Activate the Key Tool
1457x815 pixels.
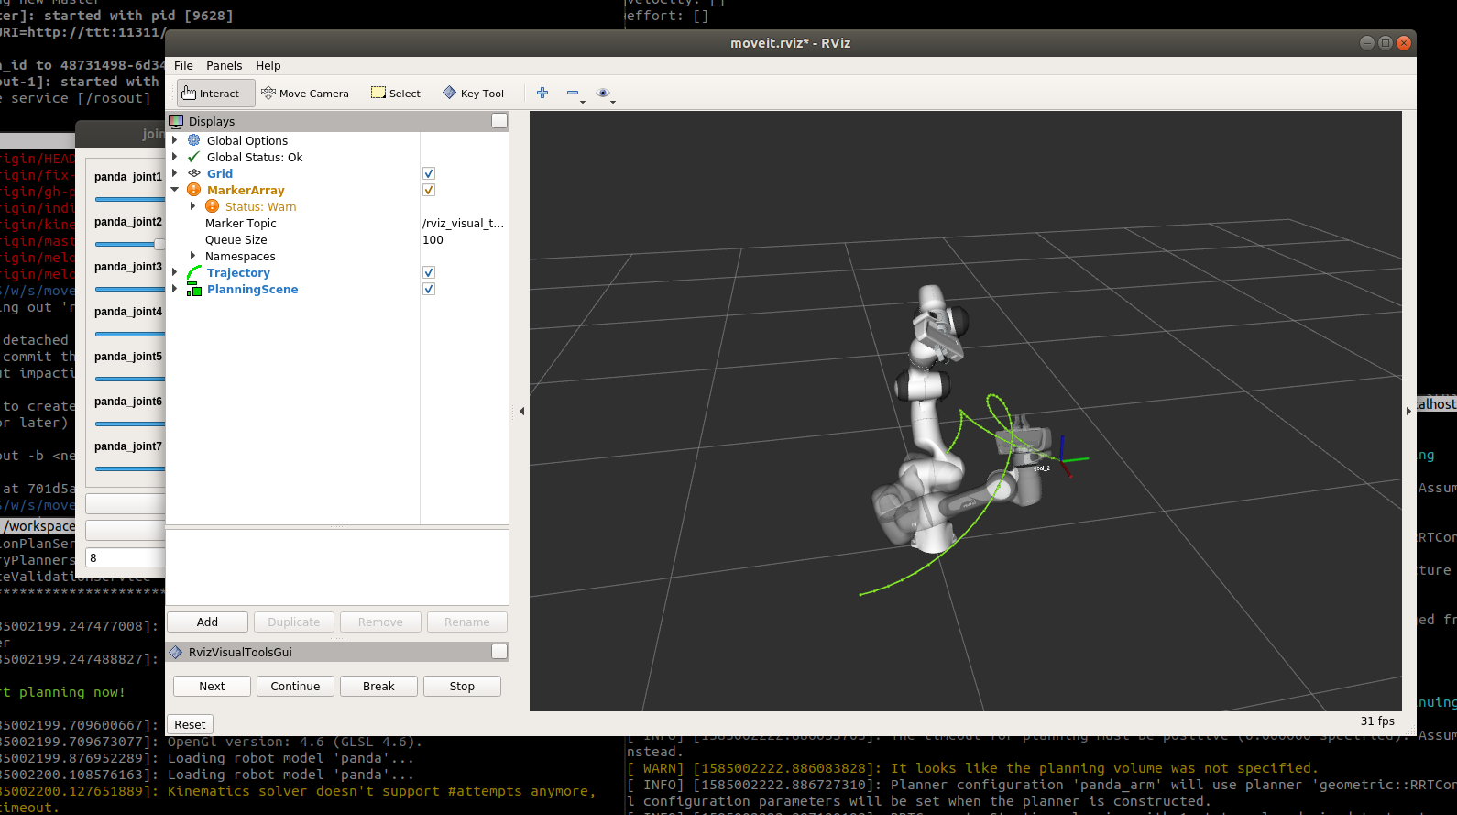[474, 93]
